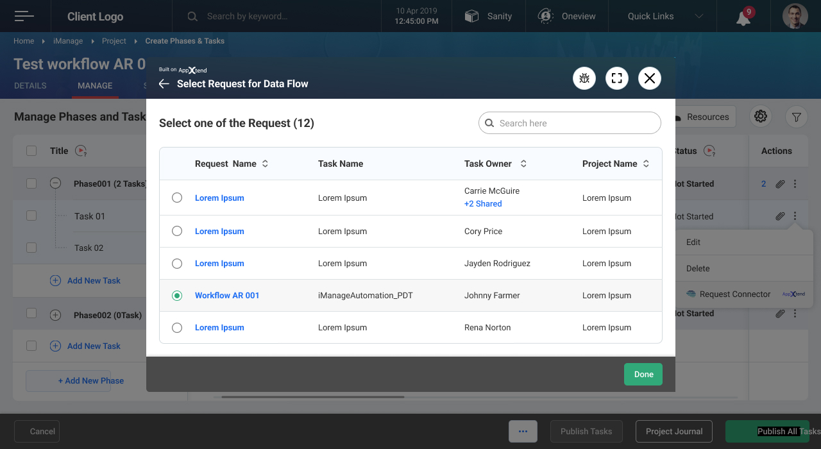Go back using the dialog back arrow

click(x=164, y=84)
